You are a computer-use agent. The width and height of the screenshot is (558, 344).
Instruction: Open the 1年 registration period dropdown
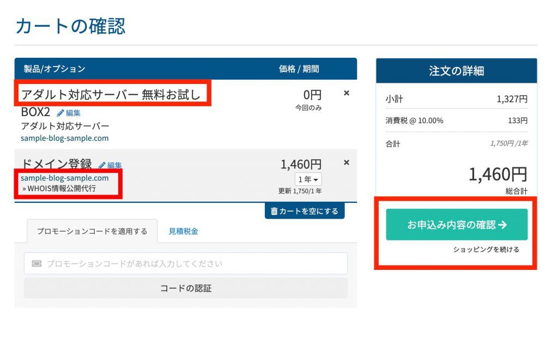pyautogui.click(x=308, y=179)
